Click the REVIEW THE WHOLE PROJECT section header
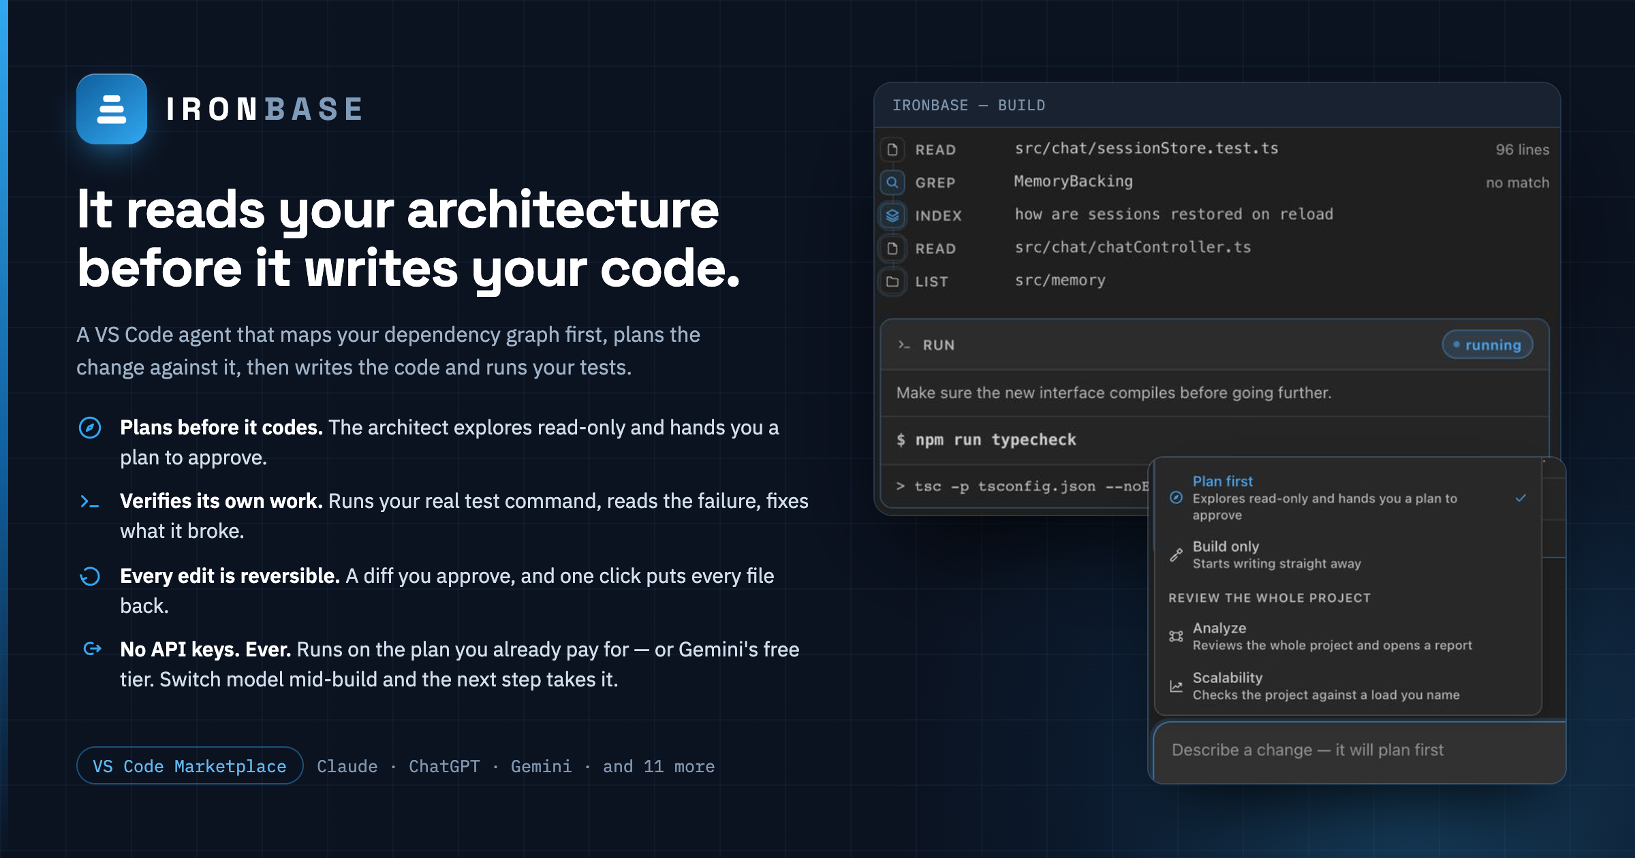Viewport: 1635px width, 858px height. point(1269,598)
